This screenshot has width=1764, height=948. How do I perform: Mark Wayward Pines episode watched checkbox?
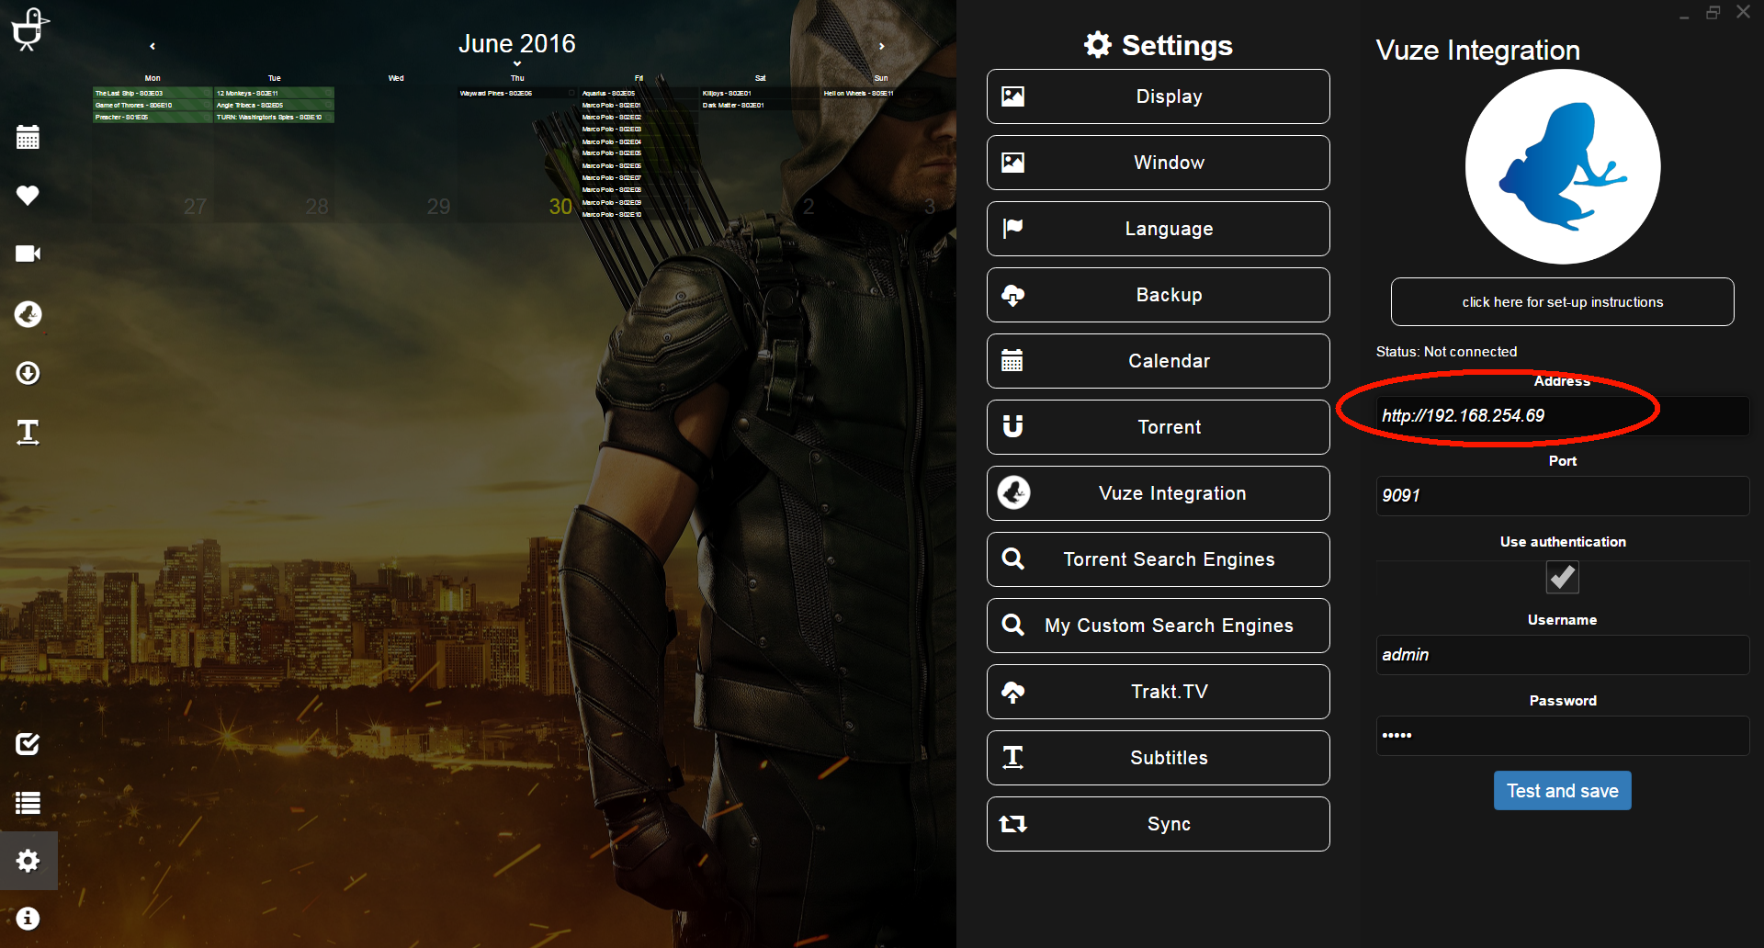tap(571, 93)
